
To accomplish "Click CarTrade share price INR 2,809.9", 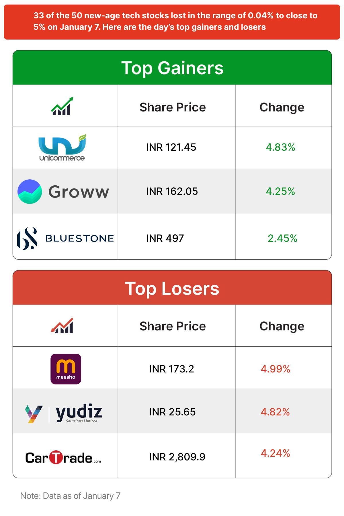I will point(177,457).
